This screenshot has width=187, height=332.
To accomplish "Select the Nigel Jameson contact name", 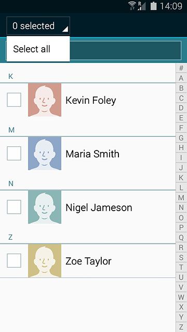I will (99, 208).
